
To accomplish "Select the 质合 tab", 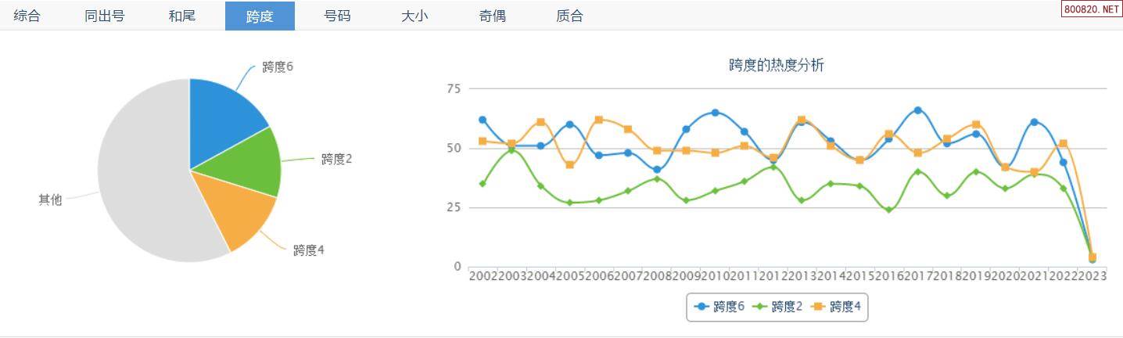I will tap(569, 16).
